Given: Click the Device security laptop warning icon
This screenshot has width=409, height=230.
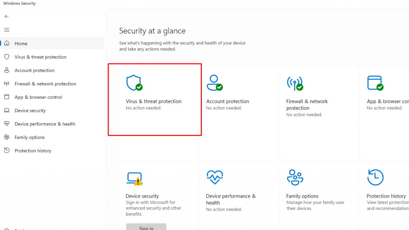Looking at the screenshot, I should point(135,178).
